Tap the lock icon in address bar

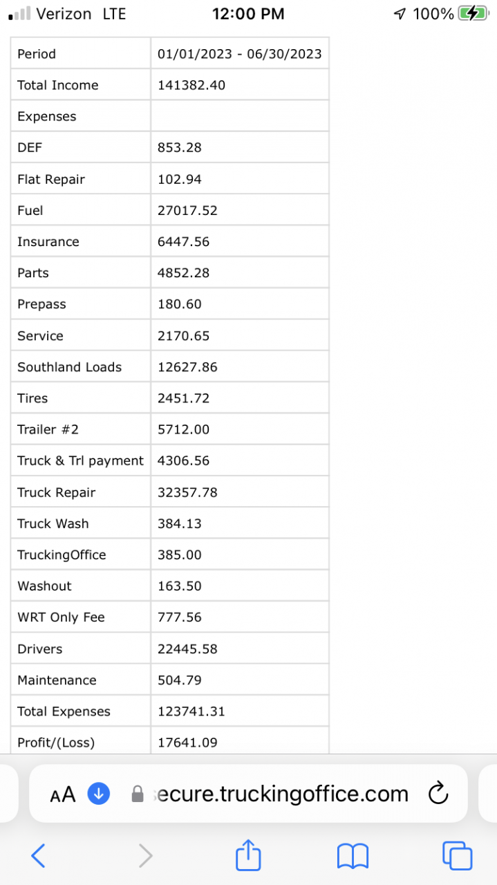tap(138, 794)
